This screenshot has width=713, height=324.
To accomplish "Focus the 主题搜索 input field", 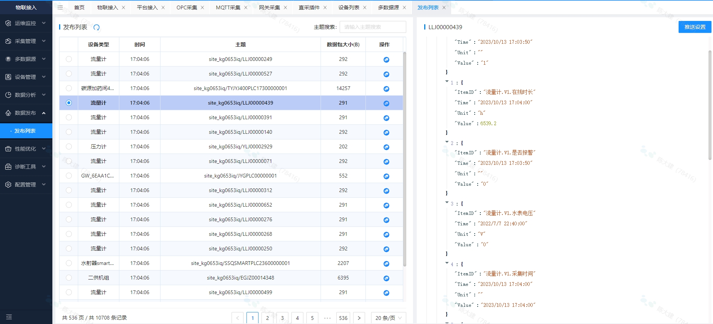I will [x=373, y=27].
